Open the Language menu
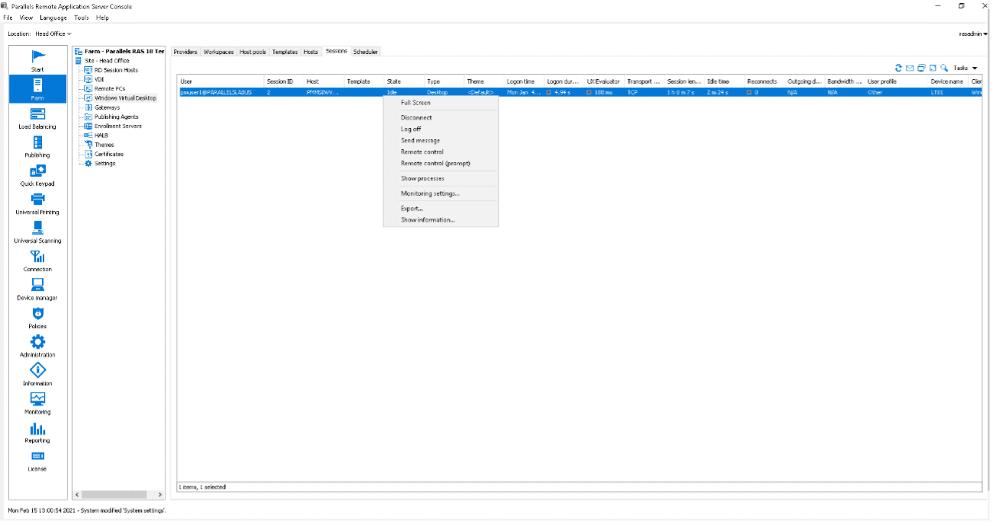 (53, 18)
